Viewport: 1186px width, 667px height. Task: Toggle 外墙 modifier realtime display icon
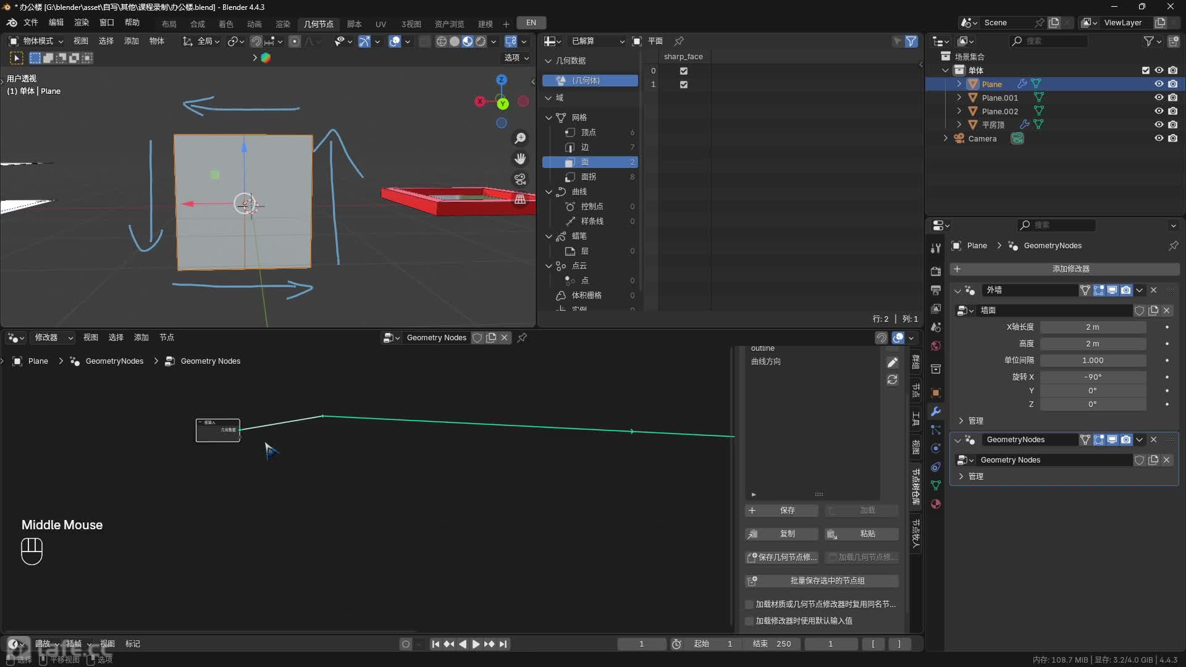tap(1112, 290)
